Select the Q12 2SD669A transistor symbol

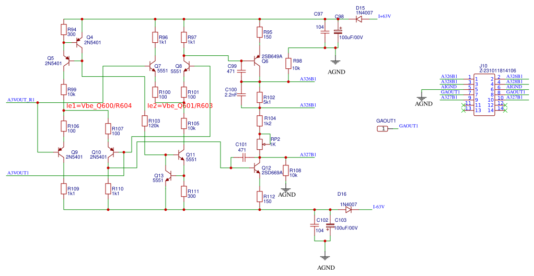point(257,168)
